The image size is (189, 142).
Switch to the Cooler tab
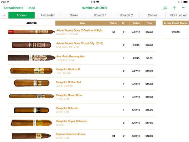[152, 15]
